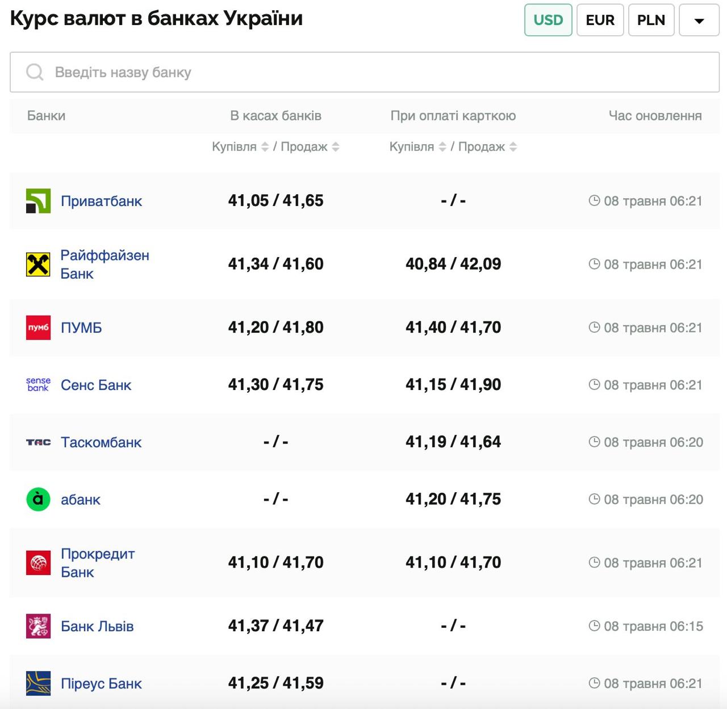This screenshot has height=709, width=727.
Task: Click the green абанк logo icon
Action: (38, 500)
